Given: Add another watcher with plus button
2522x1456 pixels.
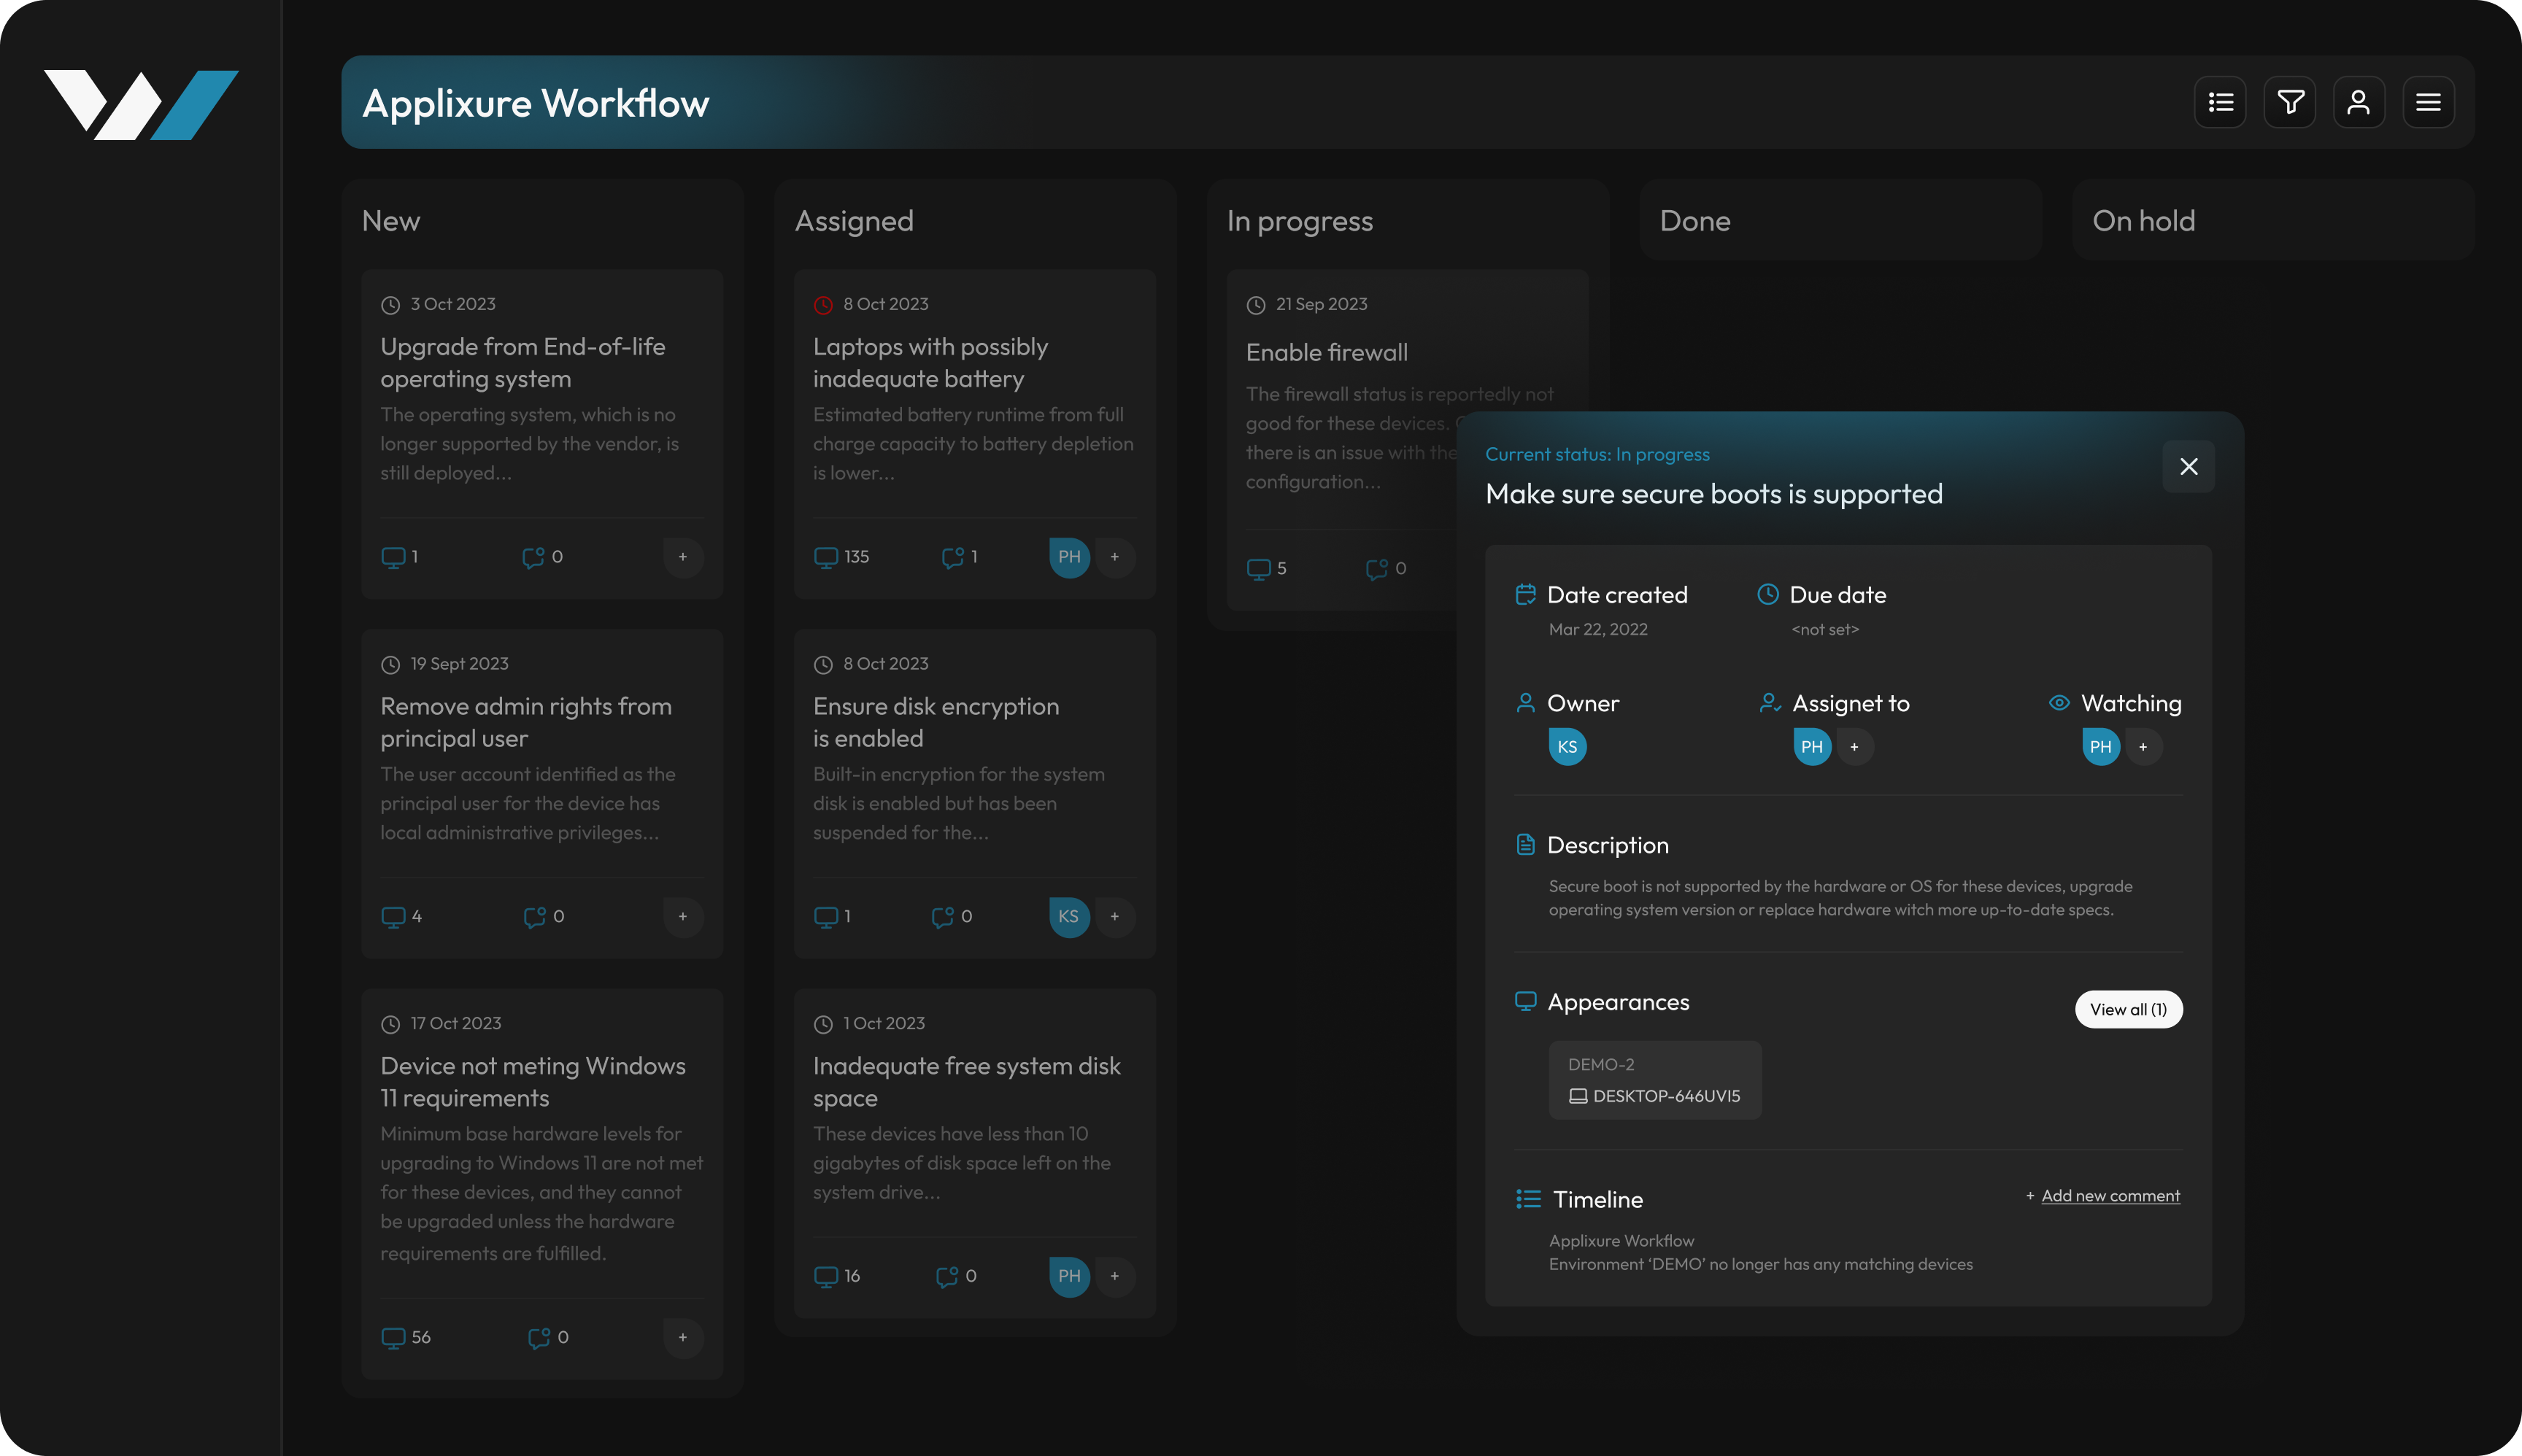Looking at the screenshot, I should click(2143, 747).
